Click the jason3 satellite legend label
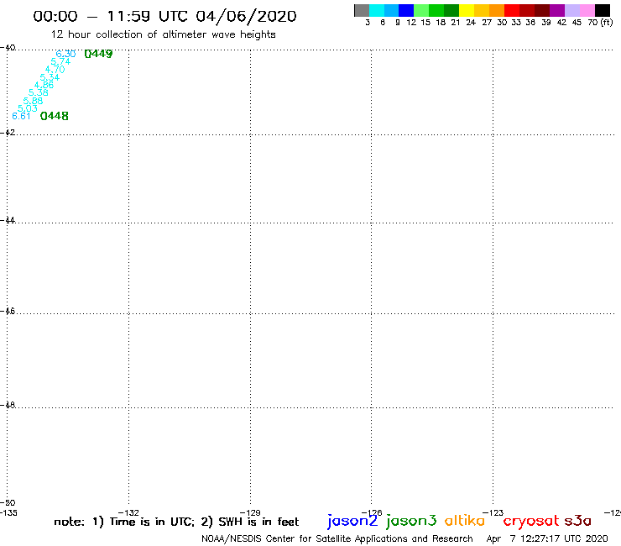 pyautogui.click(x=411, y=521)
